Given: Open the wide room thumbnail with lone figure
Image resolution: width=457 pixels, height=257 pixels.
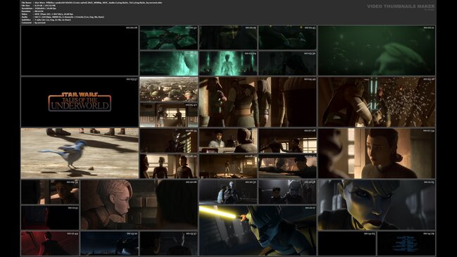Looking at the screenshot, I should click(228, 166).
